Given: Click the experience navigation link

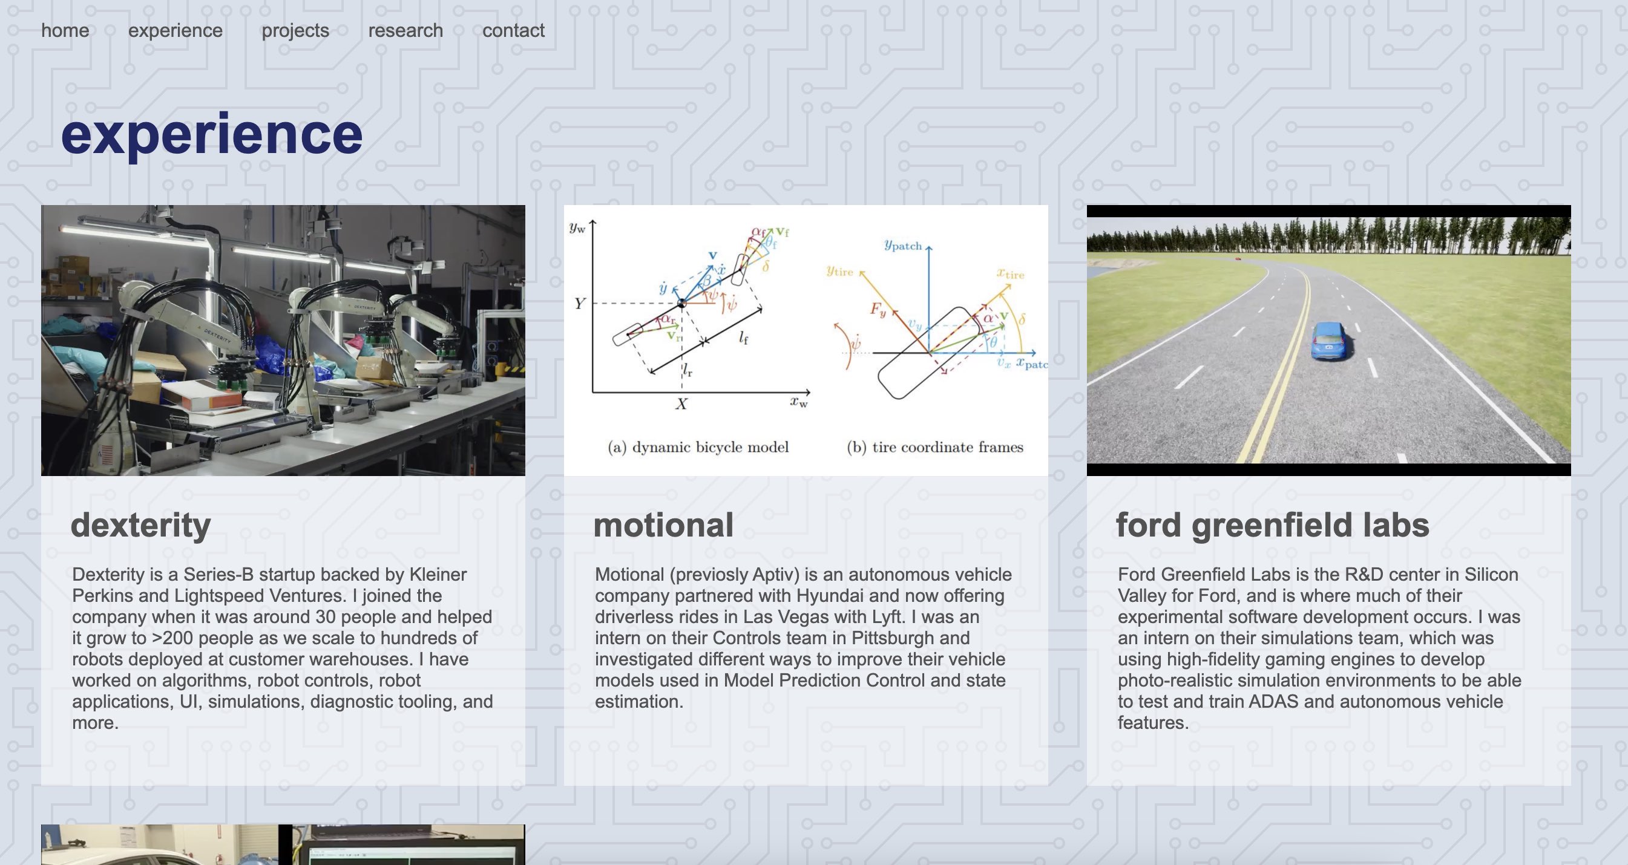Looking at the screenshot, I should point(174,29).
